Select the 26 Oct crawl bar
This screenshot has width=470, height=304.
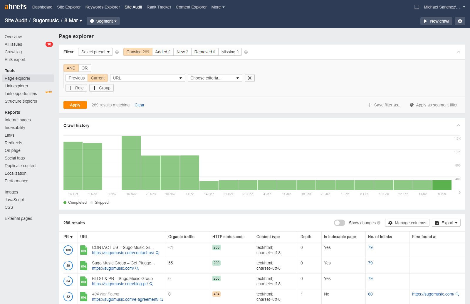[73, 166]
